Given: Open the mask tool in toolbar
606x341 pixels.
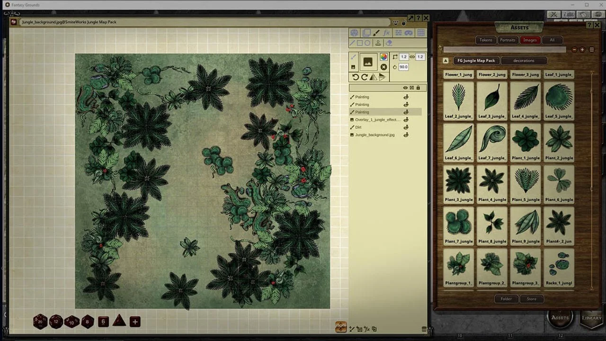Looking at the screenshot, I should (x=408, y=33).
